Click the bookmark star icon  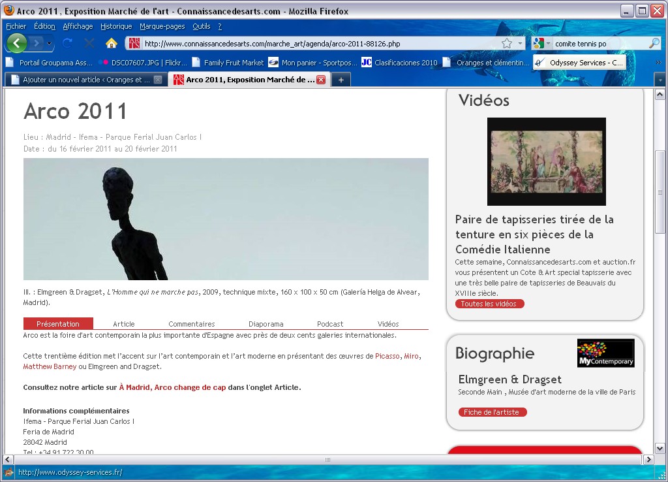click(506, 44)
